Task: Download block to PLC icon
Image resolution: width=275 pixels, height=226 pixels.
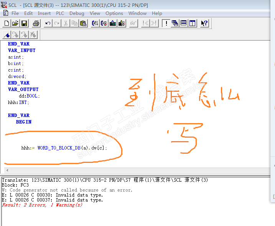Action: [113, 23]
